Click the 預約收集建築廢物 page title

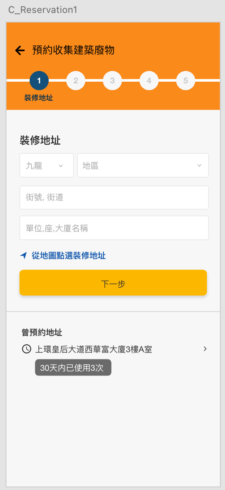73,50
